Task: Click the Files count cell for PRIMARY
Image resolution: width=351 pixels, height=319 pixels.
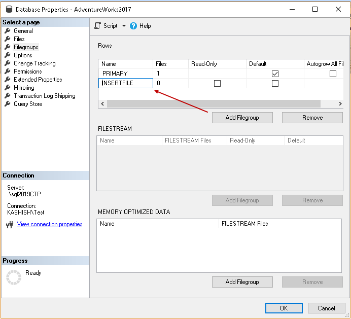Action: 170,74
